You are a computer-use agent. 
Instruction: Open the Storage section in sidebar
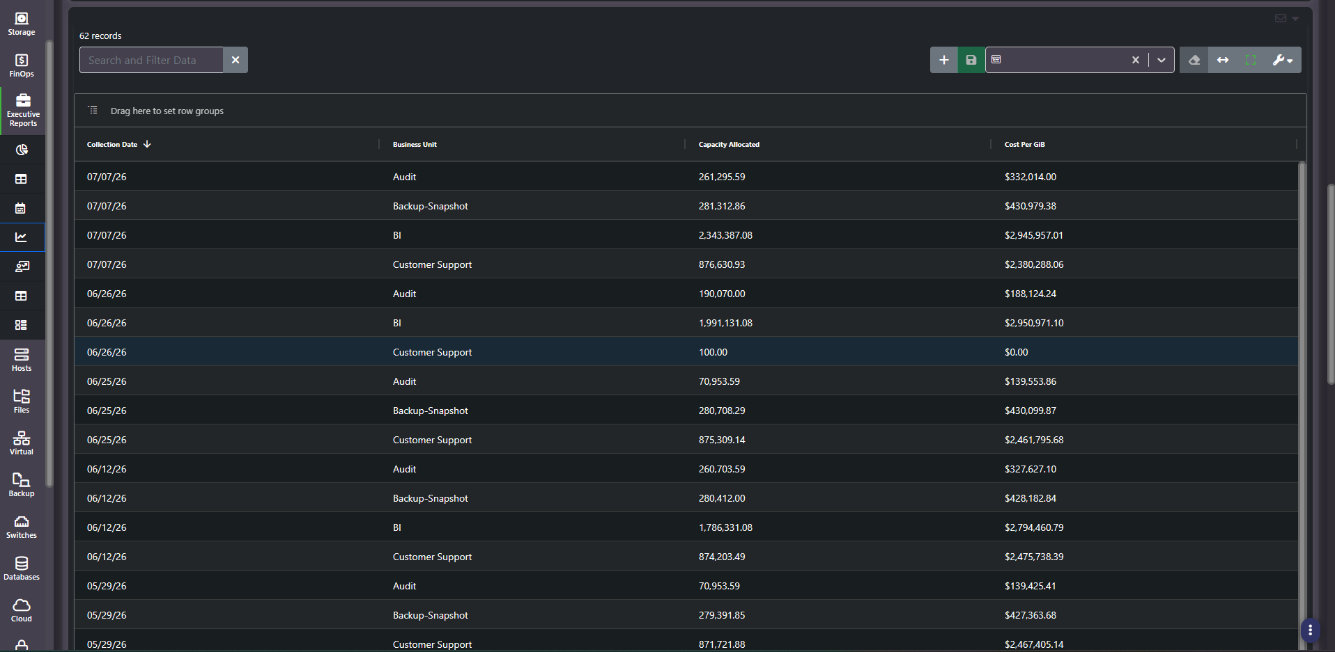pyautogui.click(x=22, y=24)
